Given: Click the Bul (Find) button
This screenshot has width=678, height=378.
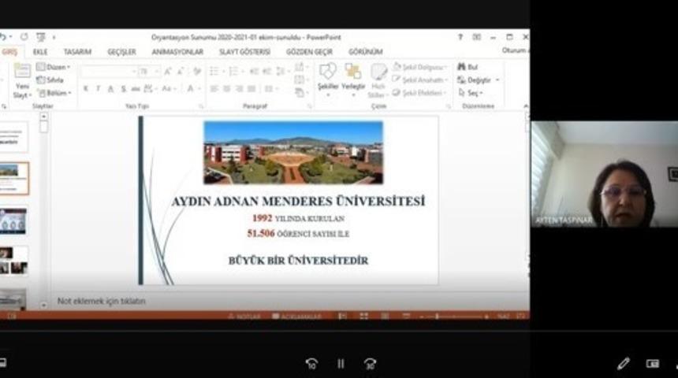Looking at the screenshot, I should tap(468, 67).
